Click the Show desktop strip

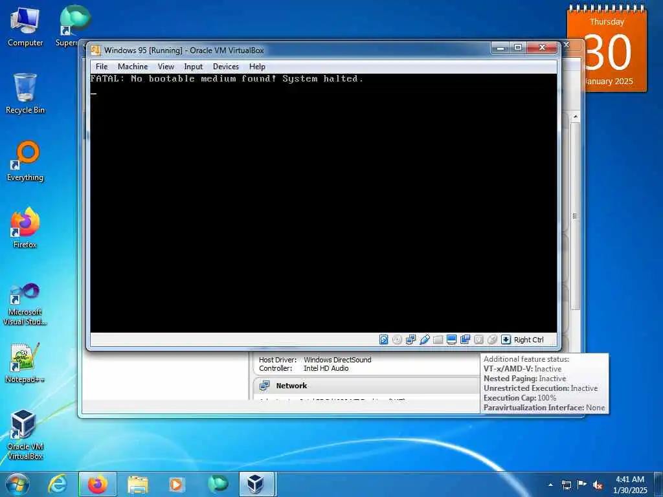[658, 485]
